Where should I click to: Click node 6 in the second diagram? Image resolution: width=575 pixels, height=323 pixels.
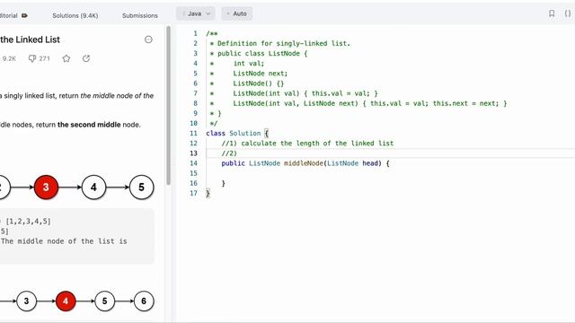[x=144, y=301]
